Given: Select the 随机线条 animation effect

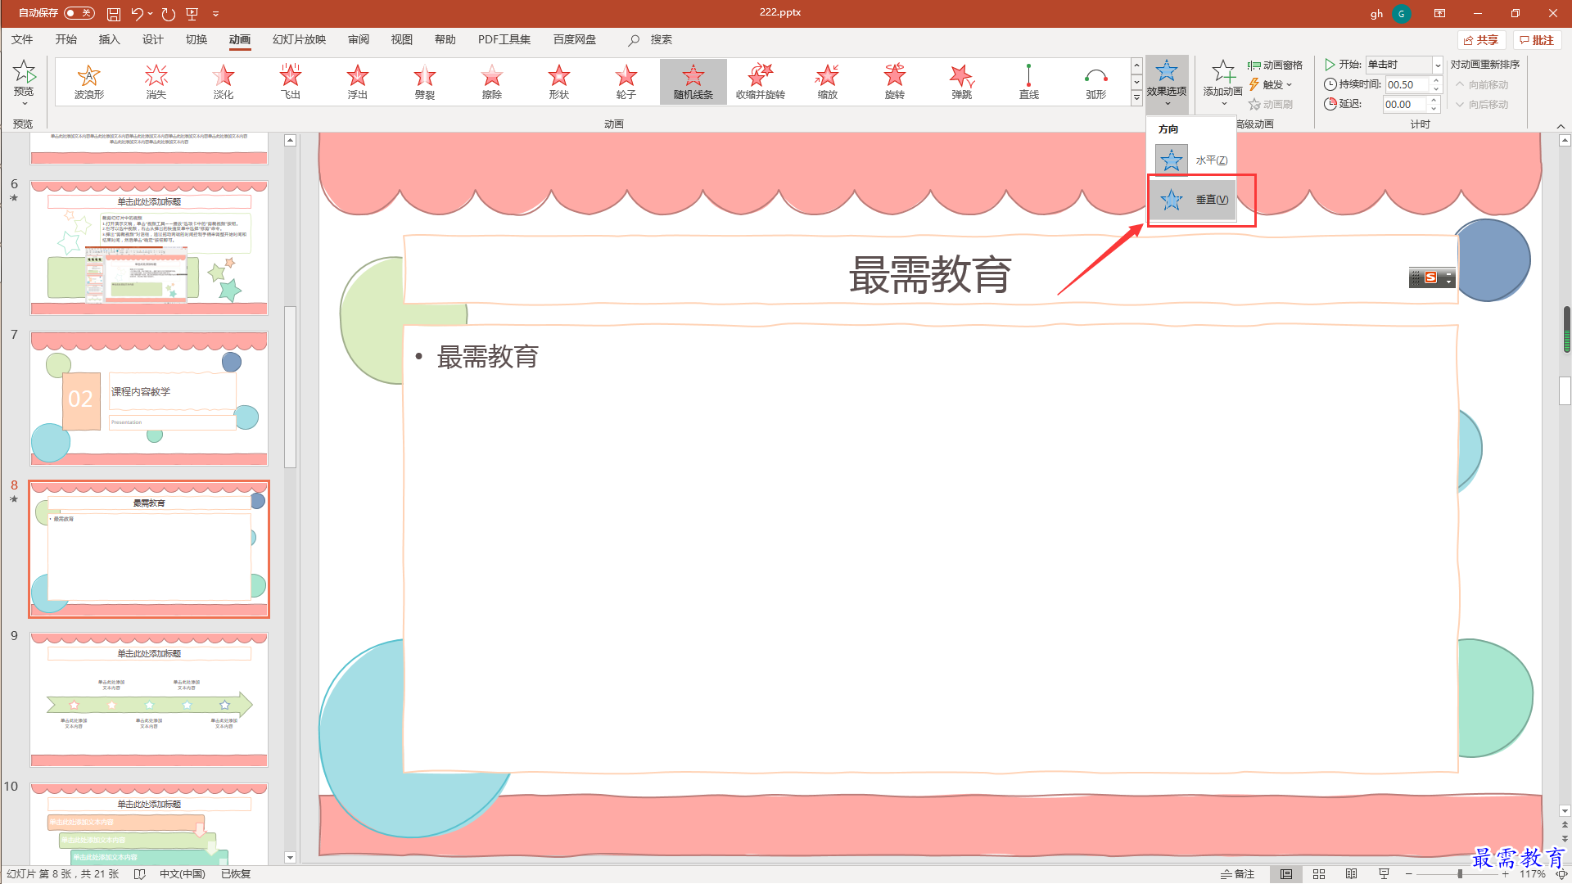Looking at the screenshot, I should coord(693,82).
